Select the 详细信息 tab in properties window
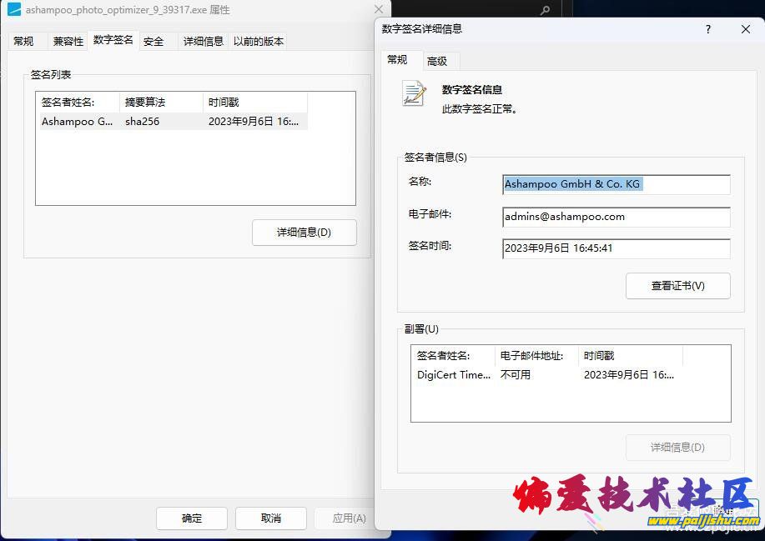The image size is (765, 541). 203,41
